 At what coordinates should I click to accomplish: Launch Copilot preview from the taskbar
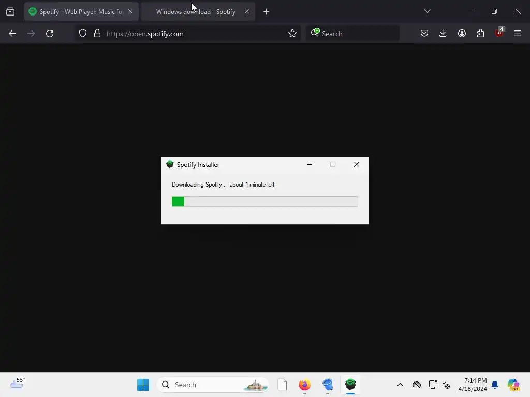click(513, 385)
